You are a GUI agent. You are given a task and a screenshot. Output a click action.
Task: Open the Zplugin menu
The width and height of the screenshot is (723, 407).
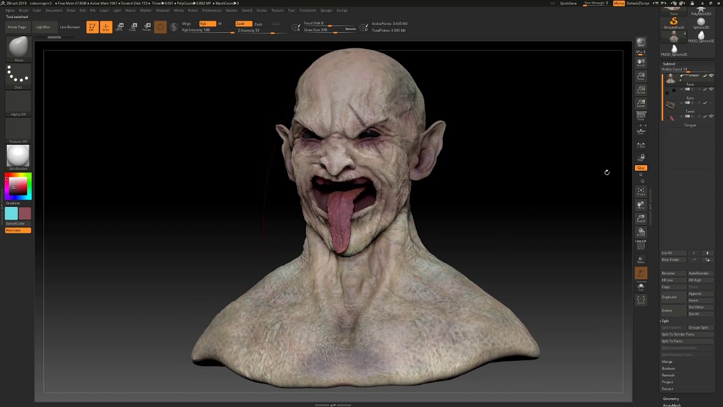326,10
